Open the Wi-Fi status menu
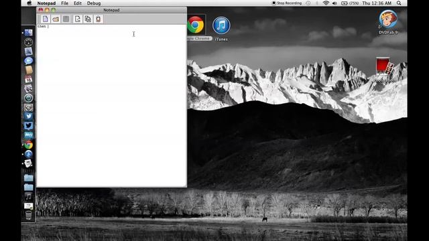The width and height of the screenshot is (429, 241). (x=326, y=3)
